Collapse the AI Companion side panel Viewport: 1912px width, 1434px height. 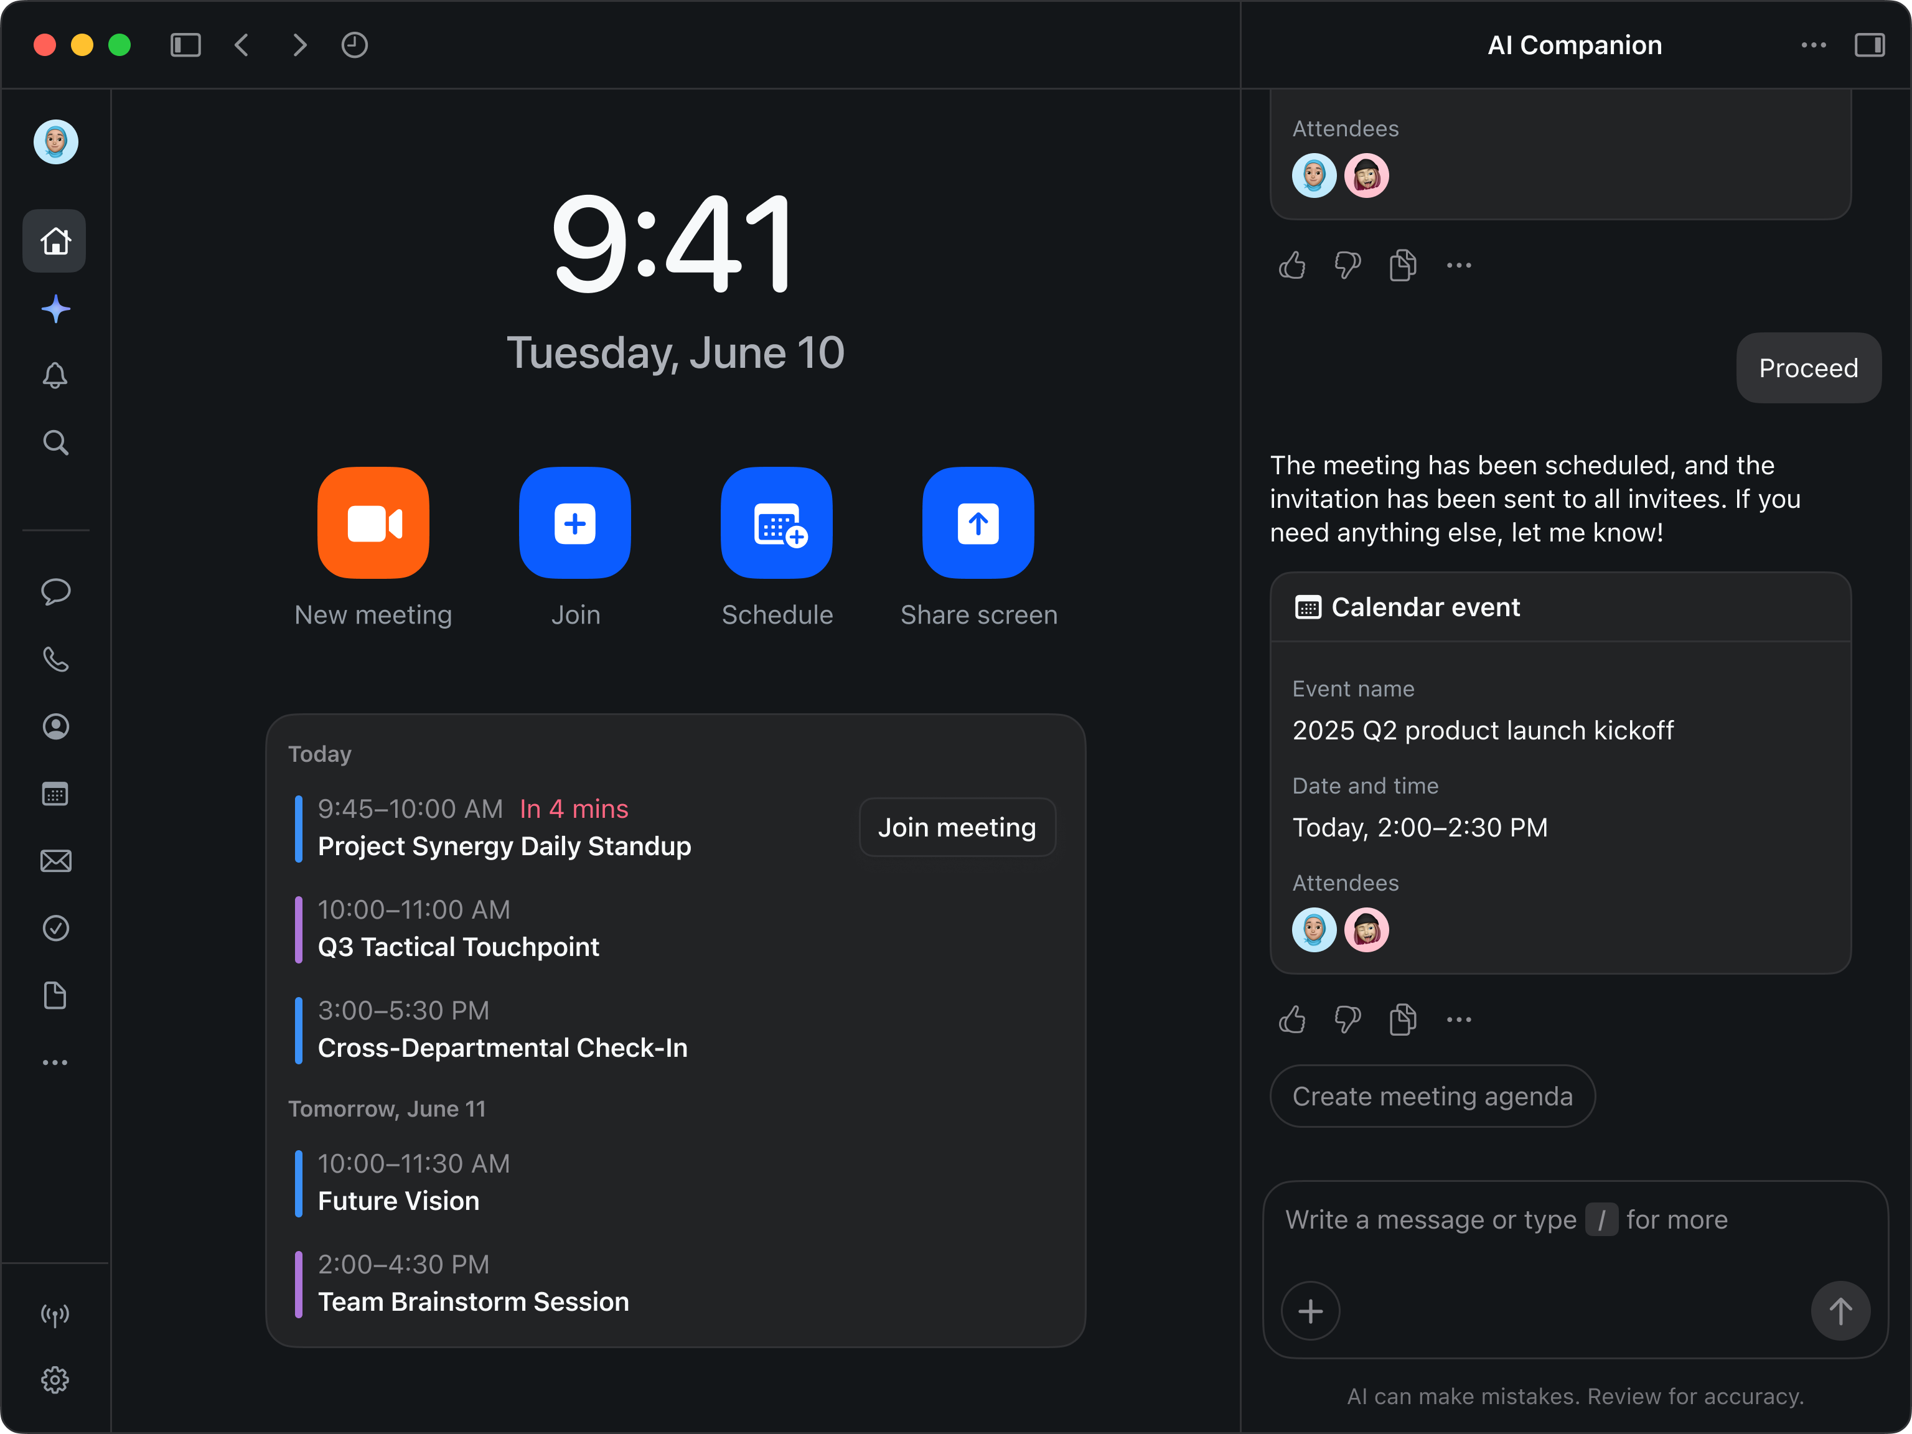pyautogui.click(x=1870, y=45)
